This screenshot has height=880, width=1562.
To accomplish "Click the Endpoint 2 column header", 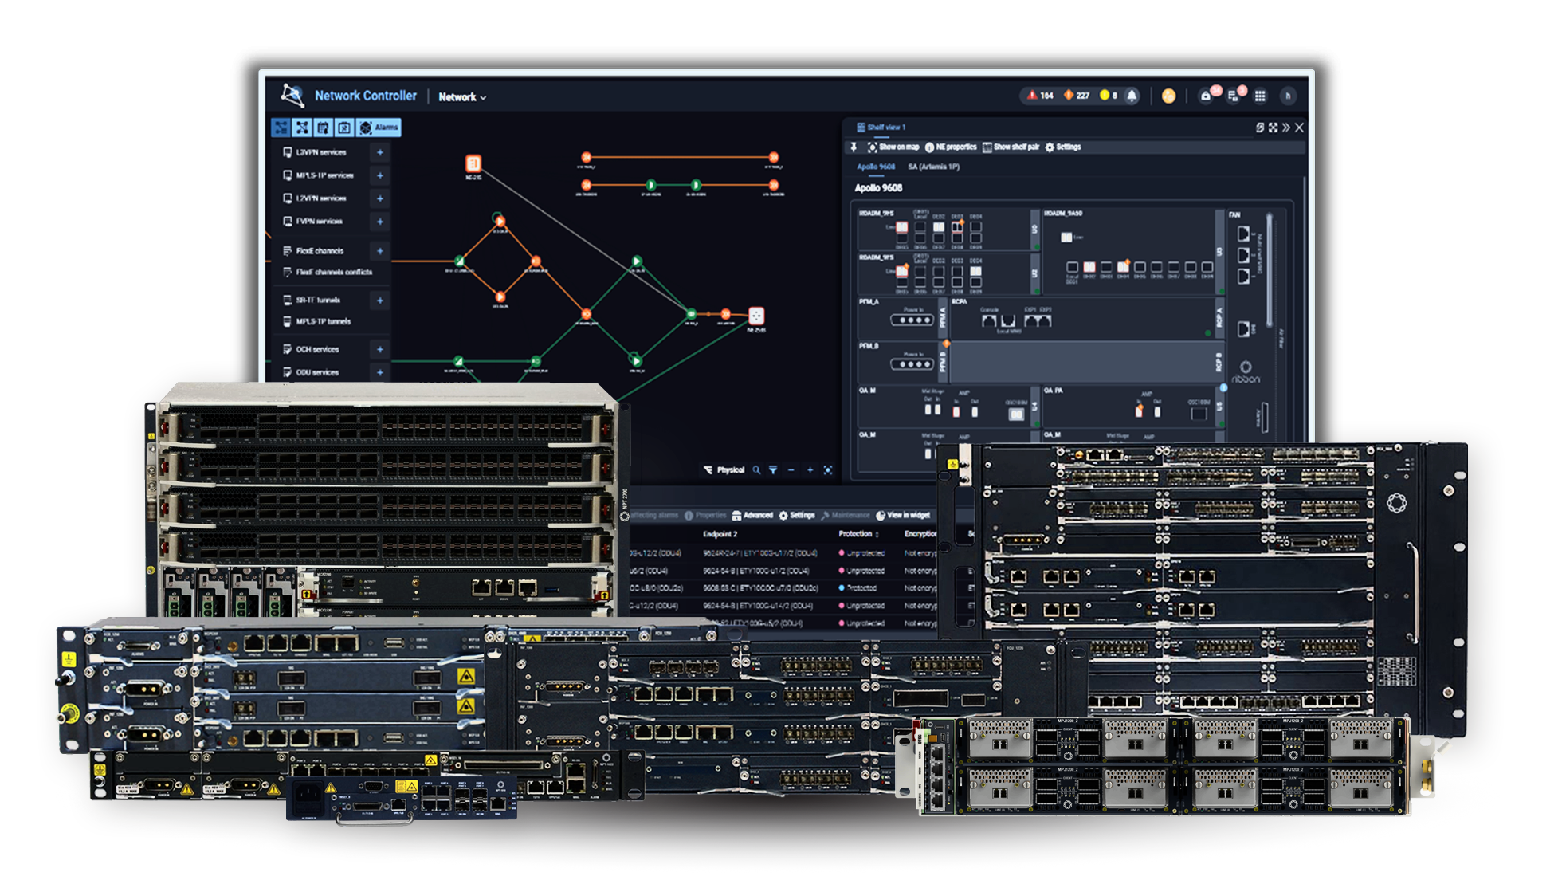I will click(720, 534).
